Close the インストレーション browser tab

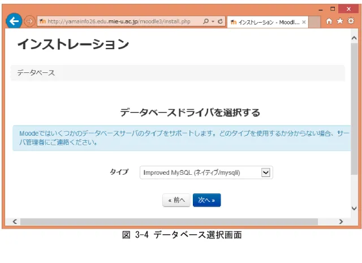click(x=304, y=22)
